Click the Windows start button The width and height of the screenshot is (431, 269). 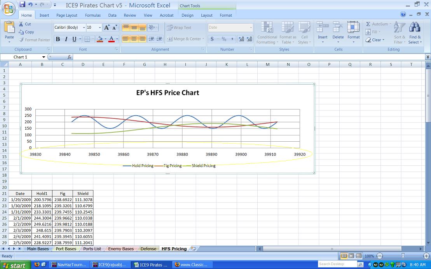[x=14, y=265]
